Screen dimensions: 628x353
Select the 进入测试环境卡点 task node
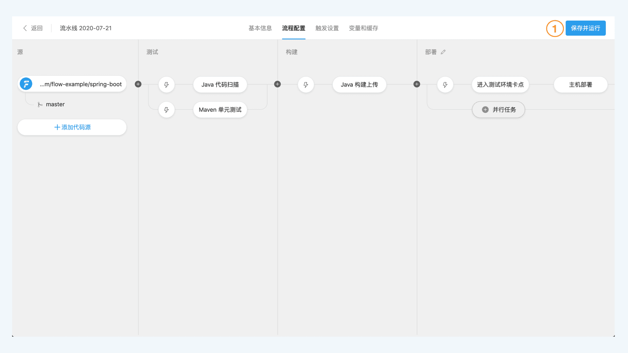click(500, 85)
